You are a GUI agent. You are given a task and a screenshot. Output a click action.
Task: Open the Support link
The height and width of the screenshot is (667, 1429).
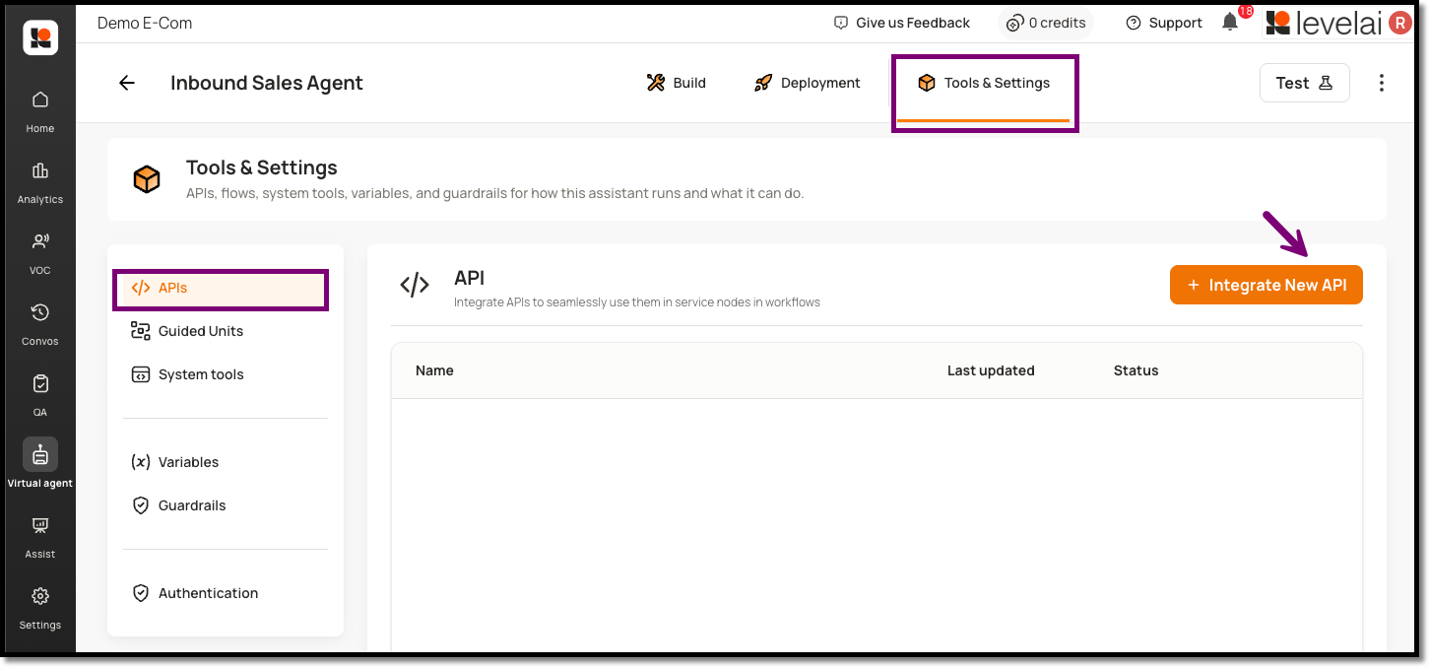[1164, 23]
